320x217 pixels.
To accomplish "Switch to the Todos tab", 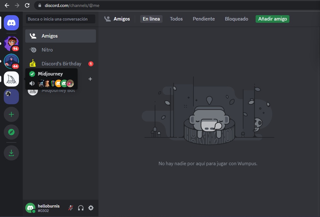I will click(x=176, y=19).
